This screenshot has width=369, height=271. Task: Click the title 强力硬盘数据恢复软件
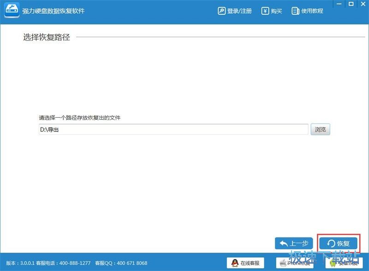click(54, 11)
